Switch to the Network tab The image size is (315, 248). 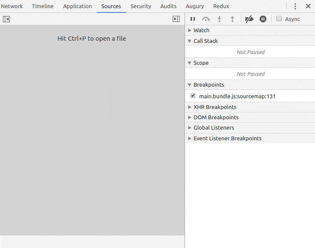pos(12,6)
